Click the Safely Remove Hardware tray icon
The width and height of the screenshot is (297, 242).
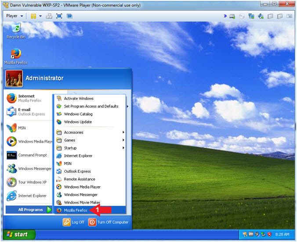tap(263, 235)
